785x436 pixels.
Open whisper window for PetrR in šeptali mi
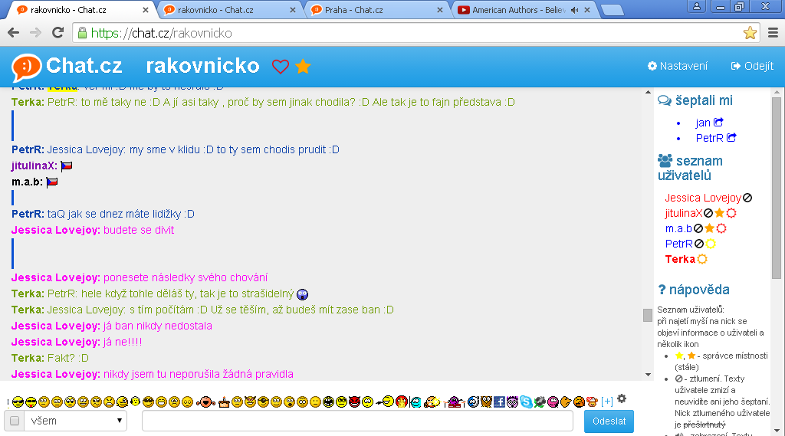(731, 137)
